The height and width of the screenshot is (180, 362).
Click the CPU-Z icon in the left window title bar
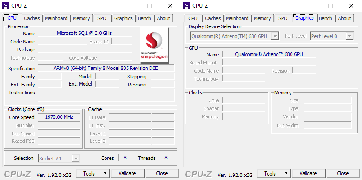[x=5, y=6]
